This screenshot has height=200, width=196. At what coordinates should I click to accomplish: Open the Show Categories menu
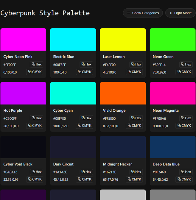143,13
